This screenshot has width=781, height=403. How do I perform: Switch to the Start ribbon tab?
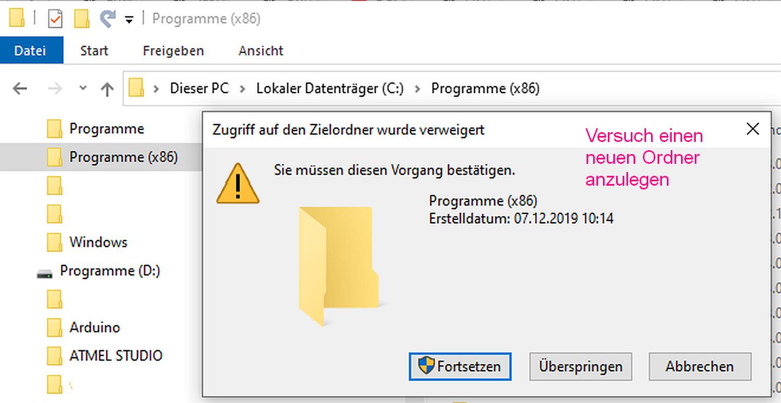coord(94,51)
